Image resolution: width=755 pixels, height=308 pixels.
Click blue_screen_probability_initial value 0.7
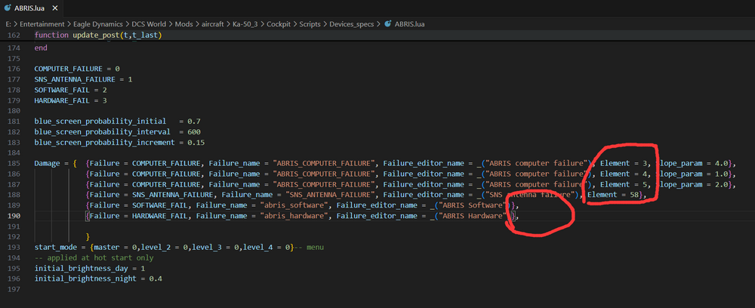pos(193,122)
